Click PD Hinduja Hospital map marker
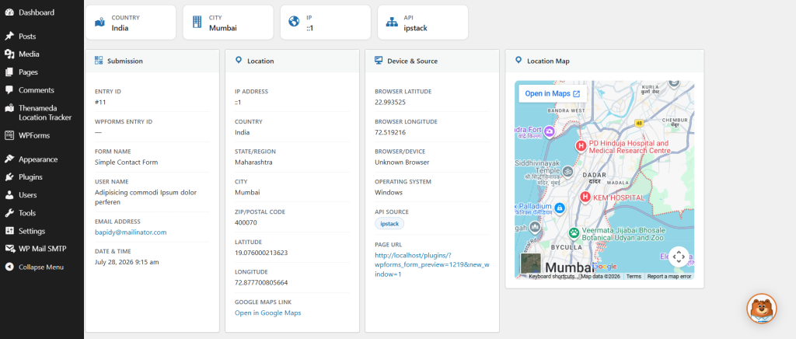 [x=581, y=146]
